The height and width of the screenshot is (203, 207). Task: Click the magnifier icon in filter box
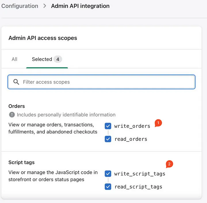(x=17, y=82)
